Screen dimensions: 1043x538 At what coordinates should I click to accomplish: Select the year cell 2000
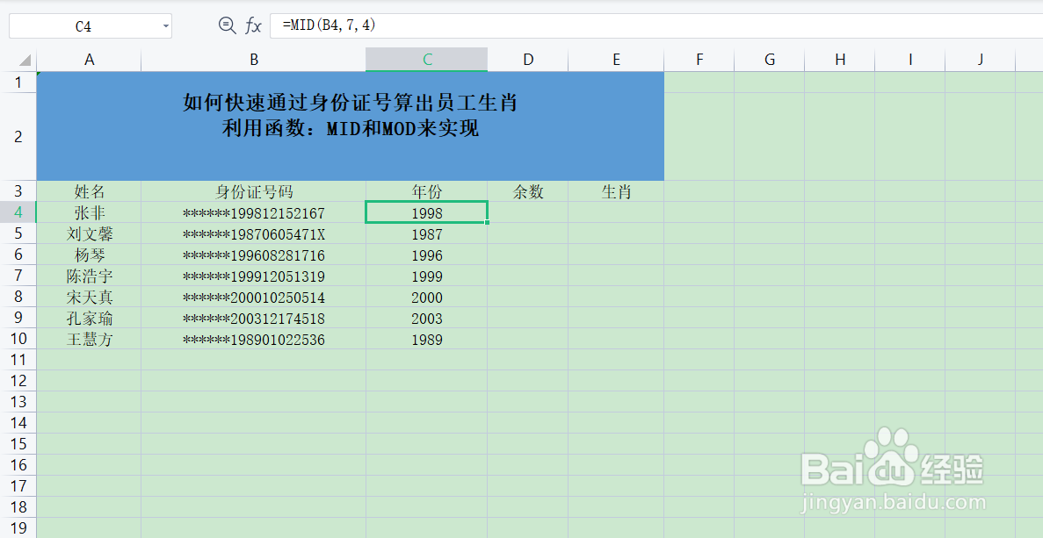[427, 297]
